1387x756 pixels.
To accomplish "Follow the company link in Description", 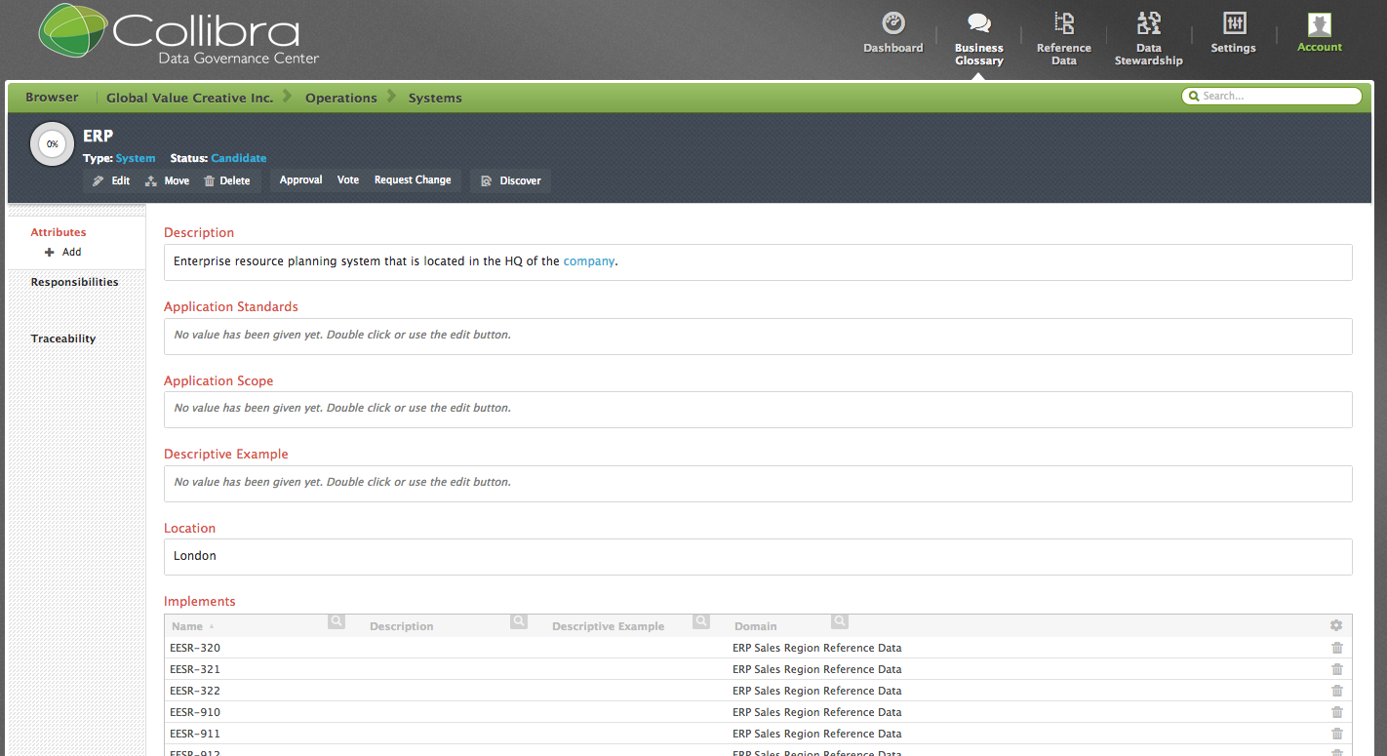I will 589,261.
